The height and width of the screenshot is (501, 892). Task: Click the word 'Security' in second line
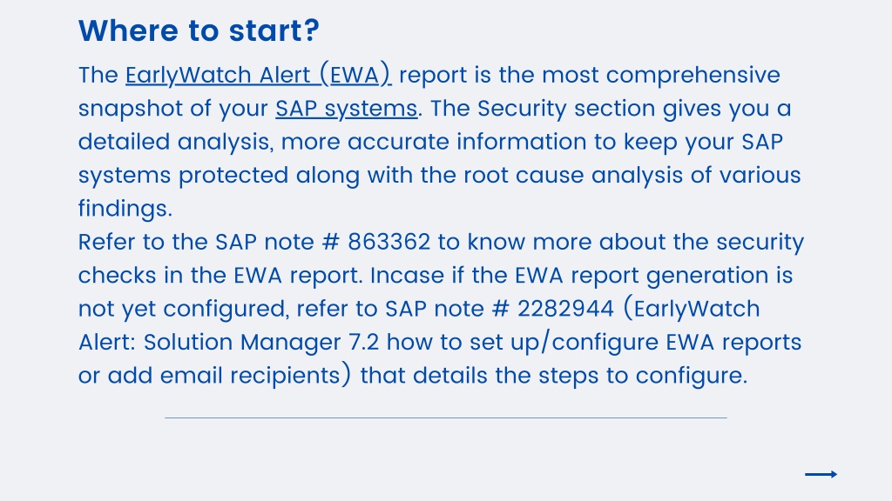click(x=522, y=109)
